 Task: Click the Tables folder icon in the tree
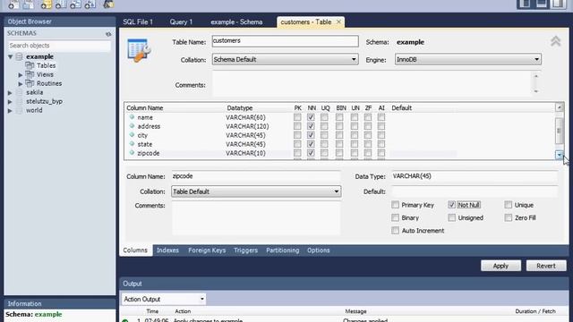point(30,65)
